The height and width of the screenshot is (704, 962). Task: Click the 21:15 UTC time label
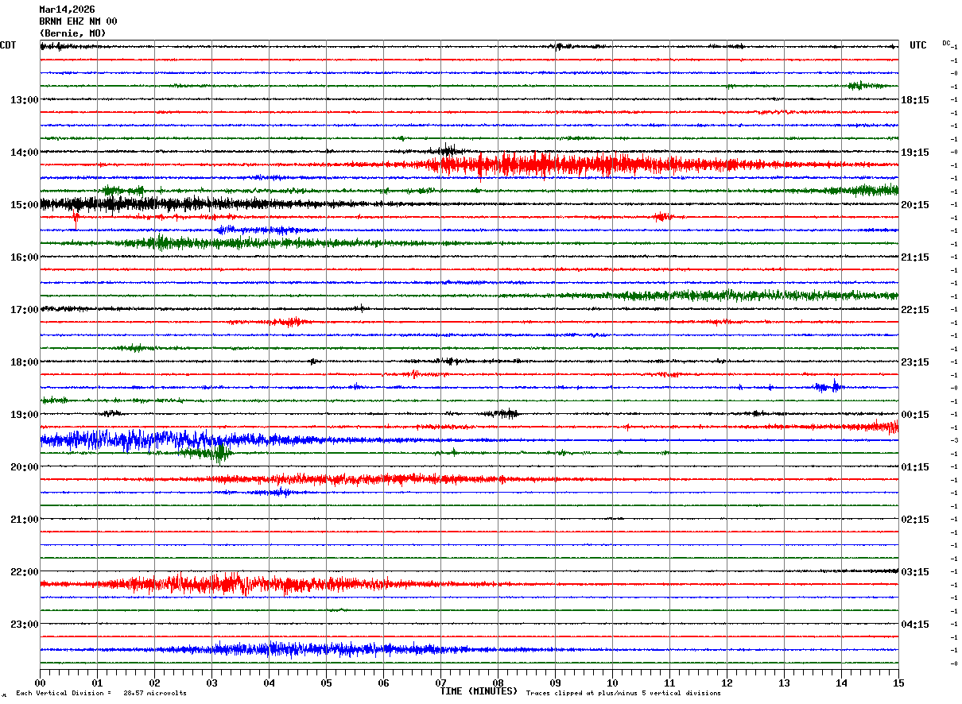click(915, 257)
